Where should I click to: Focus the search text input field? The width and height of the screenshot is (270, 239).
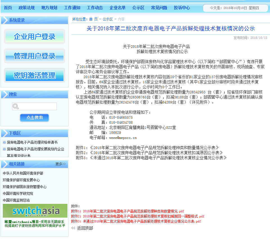tap(38, 106)
